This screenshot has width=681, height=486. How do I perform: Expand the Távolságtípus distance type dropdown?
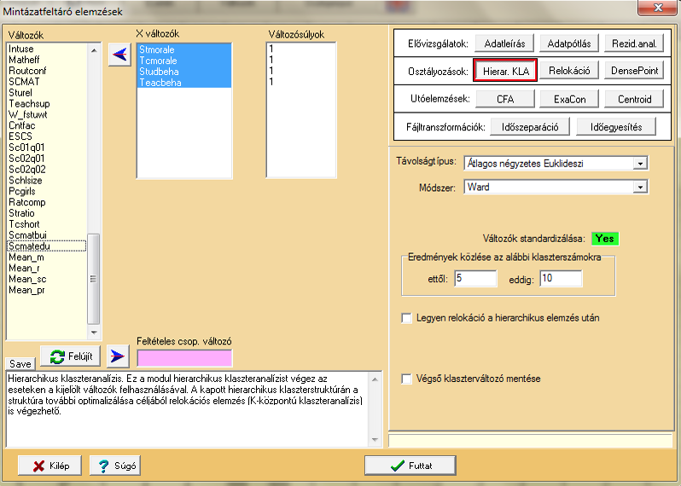click(x=640, y=163)
